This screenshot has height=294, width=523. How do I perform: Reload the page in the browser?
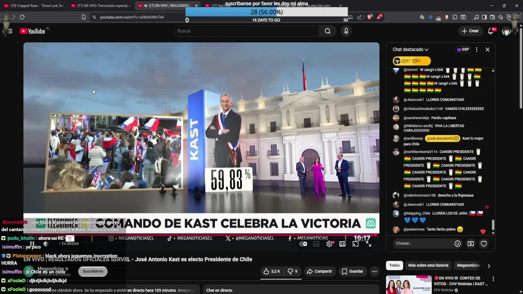click(x=22, y=17)
